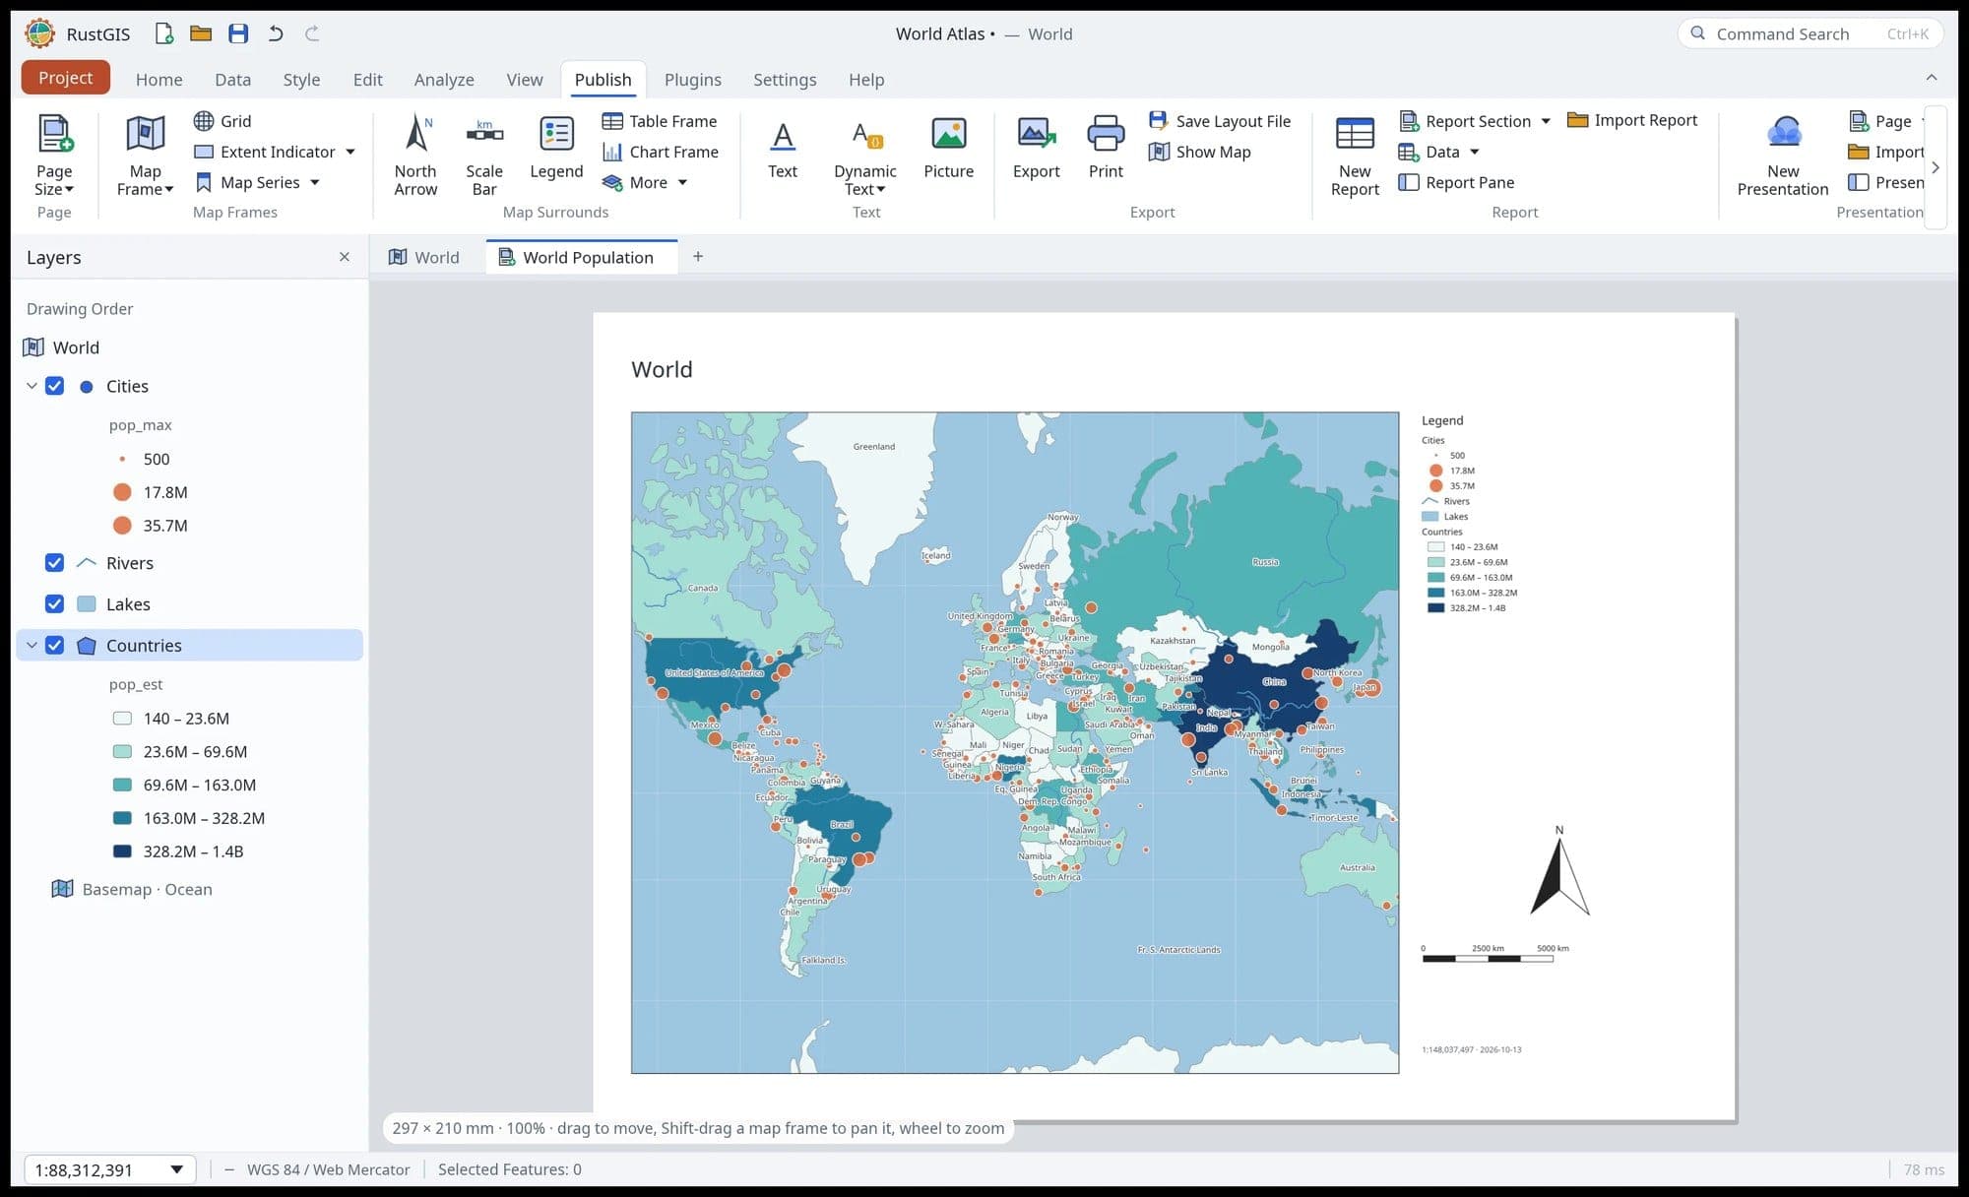
Task: Click the 140 – 23.6M color swatch
Action: tap(122, 719)
